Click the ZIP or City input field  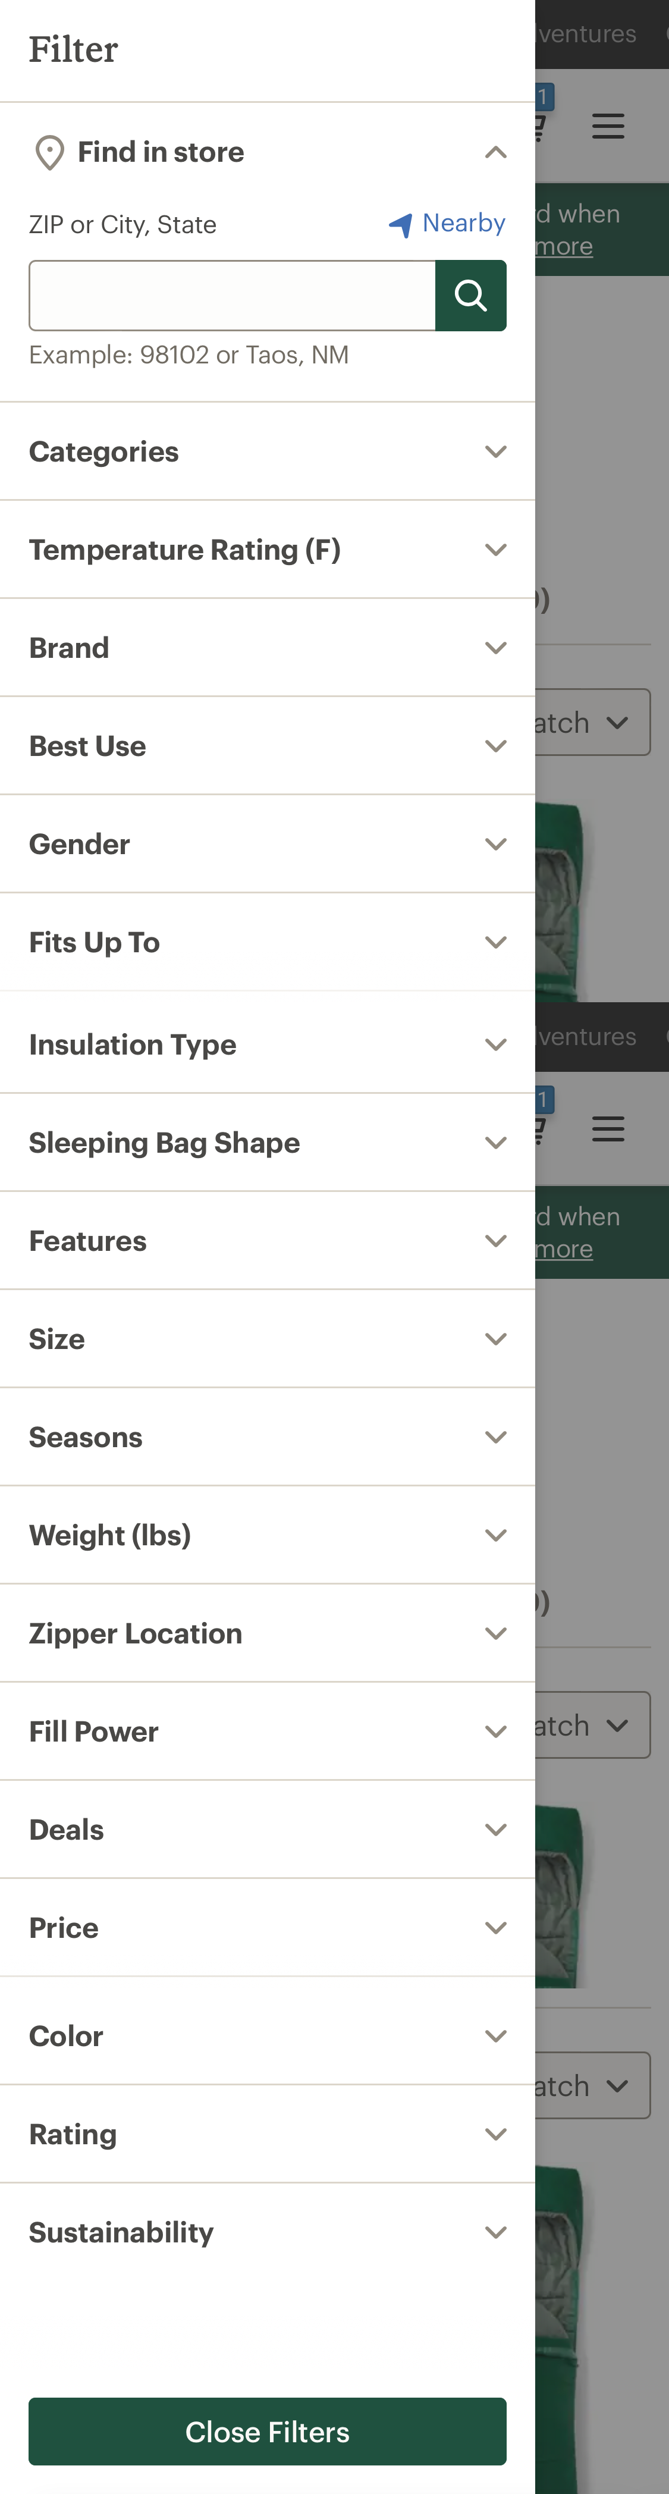point(233,295)
